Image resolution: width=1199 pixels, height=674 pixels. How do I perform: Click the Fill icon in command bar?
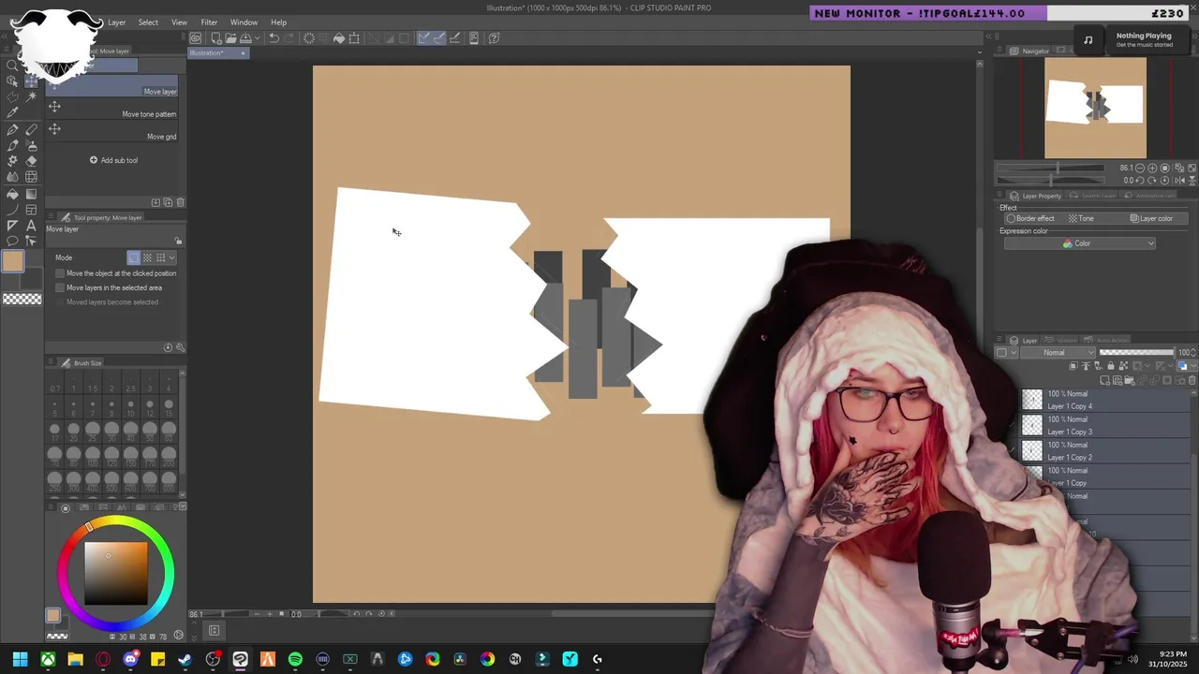point(339,38)
